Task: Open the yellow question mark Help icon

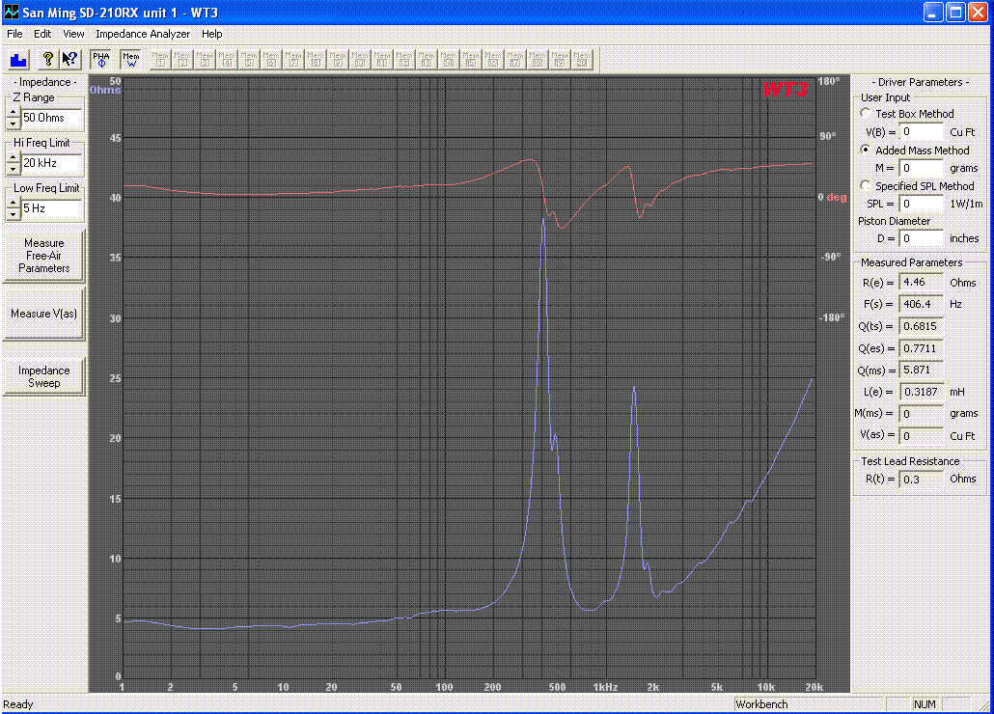Action: point(47,60)
